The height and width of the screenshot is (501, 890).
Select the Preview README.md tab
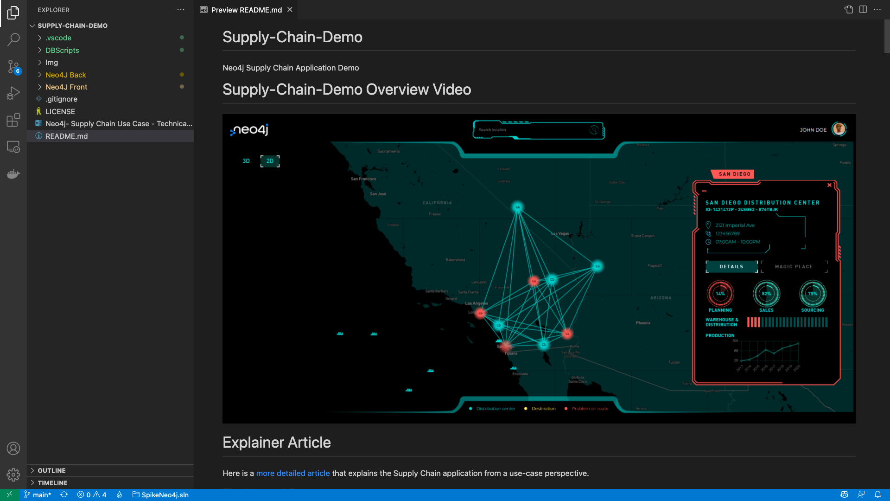pyautogui.click(x=246, y=10)
